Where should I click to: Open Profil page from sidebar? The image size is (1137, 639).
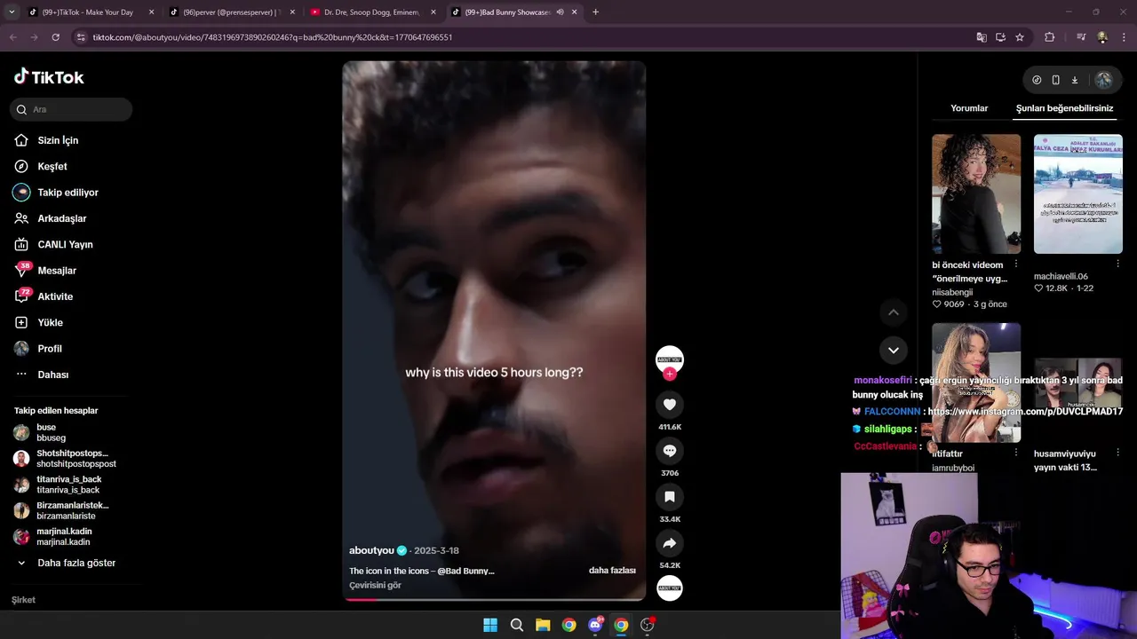coord(50,349)
